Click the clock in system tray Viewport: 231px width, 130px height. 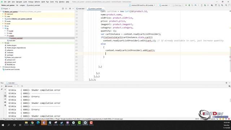226,125
